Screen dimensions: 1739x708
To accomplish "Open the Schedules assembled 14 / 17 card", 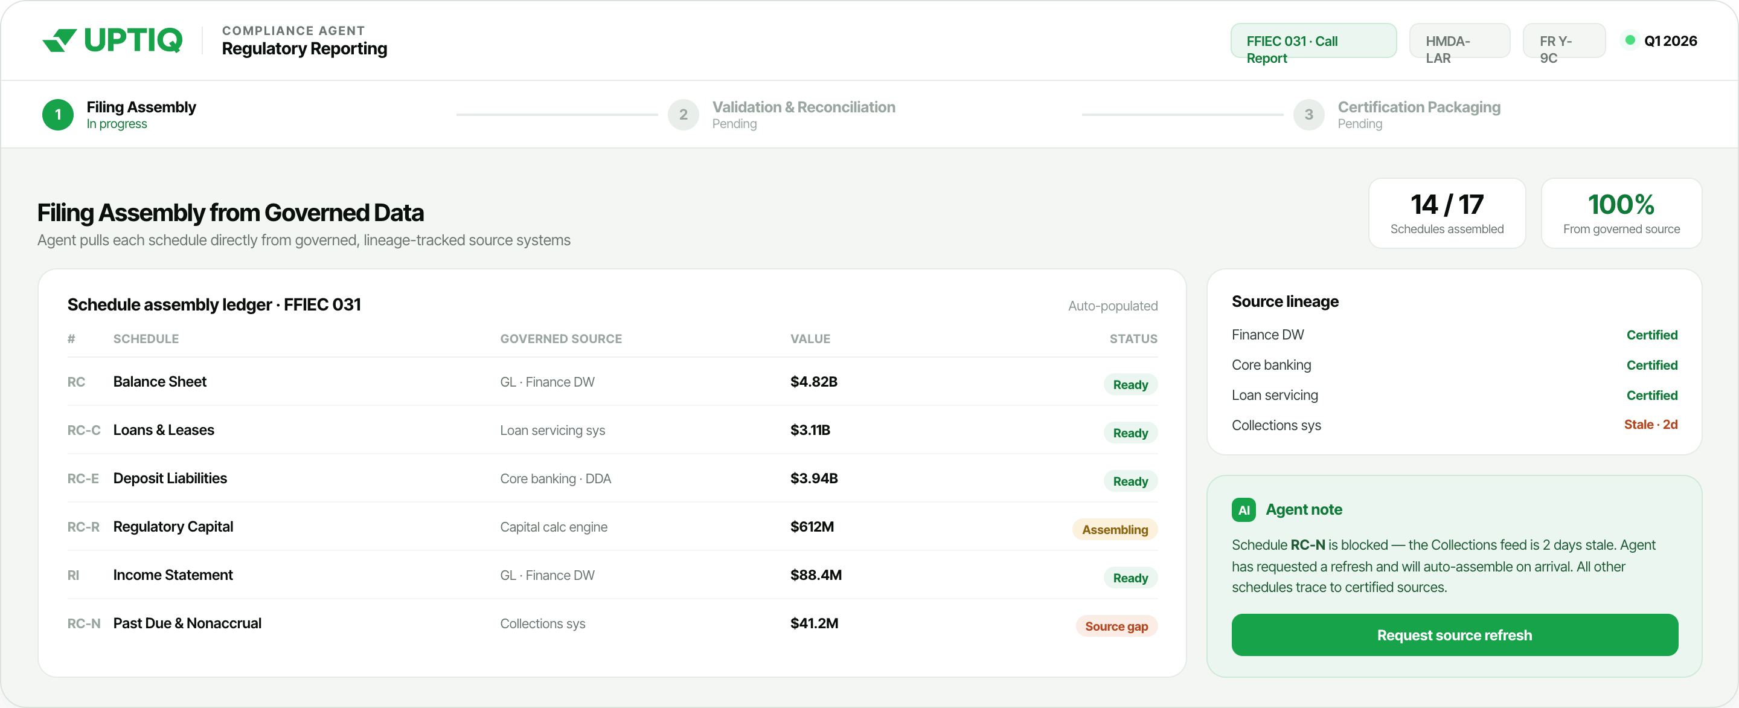I will pos(1447,213).
